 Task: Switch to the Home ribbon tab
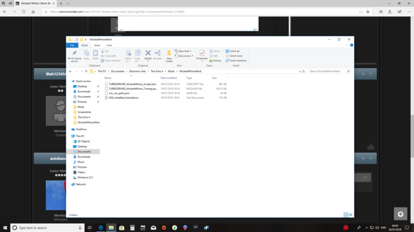point(84,45)
